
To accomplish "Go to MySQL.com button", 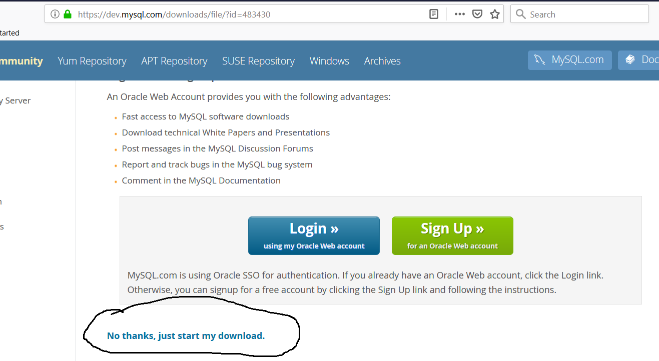I will [x=570, y=60].
